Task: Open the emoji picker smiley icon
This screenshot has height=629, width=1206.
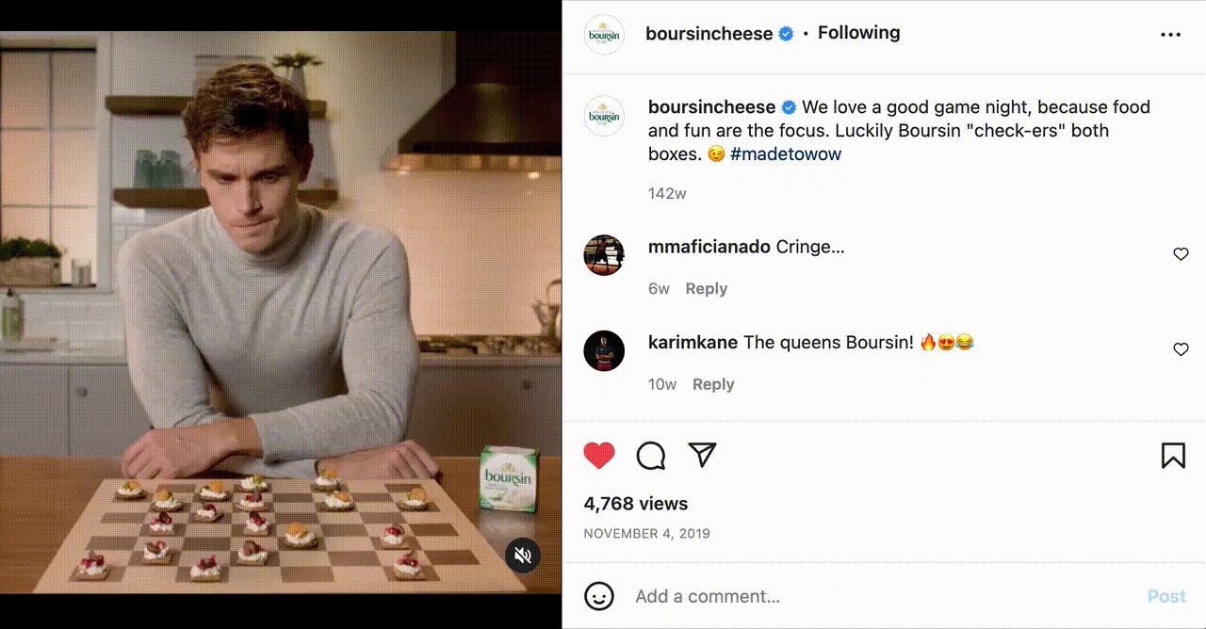Action: point(599,596)
